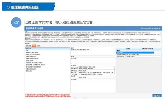Open the 免责声明 disclaimer link
The width and height of the screenshot is (165, 100).
[x=155, y=28]
